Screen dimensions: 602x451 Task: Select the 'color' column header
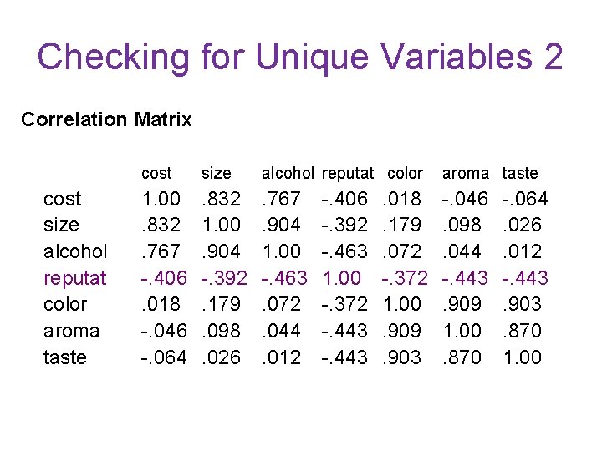[405, 173]
